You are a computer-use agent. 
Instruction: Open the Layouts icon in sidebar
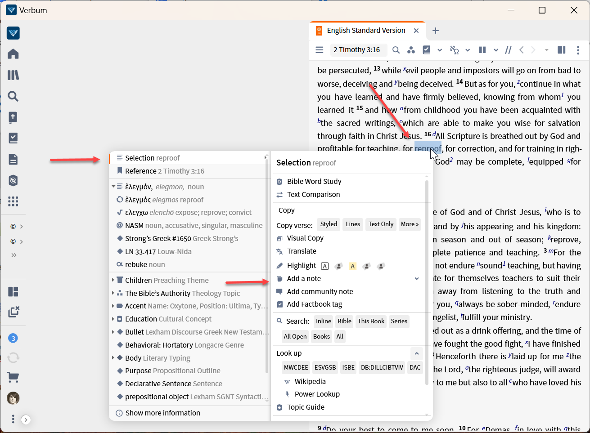[x=13, y=291]
